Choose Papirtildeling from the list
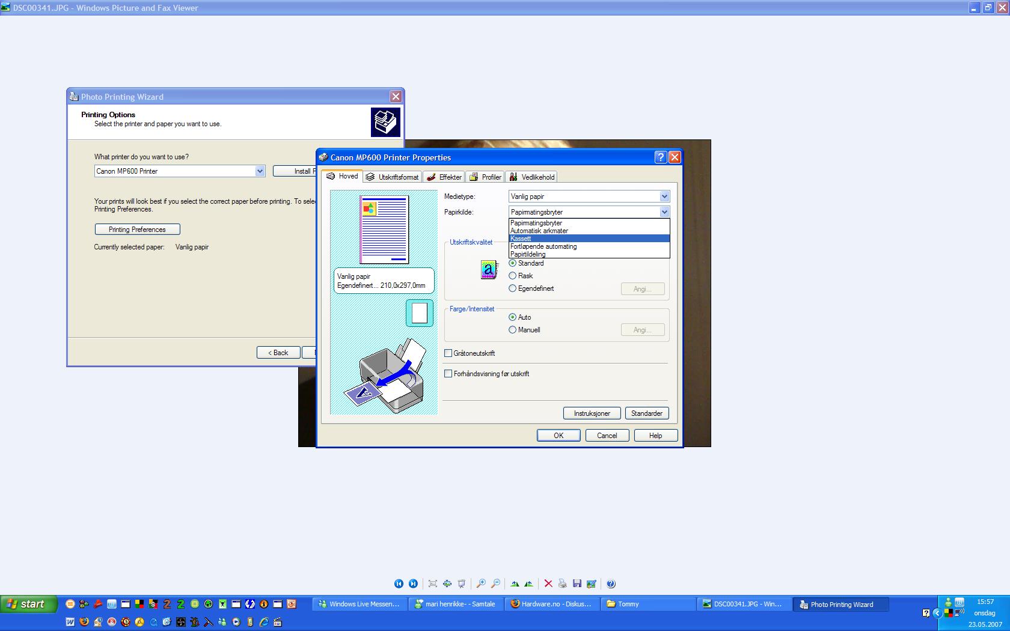The height and width of the screenshot is (631, 1010). click(589, 254)
